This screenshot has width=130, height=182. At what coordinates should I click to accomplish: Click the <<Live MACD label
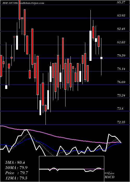[x=109, y=175]
